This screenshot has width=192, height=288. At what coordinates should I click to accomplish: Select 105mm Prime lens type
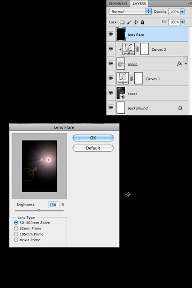click(16, 234)
